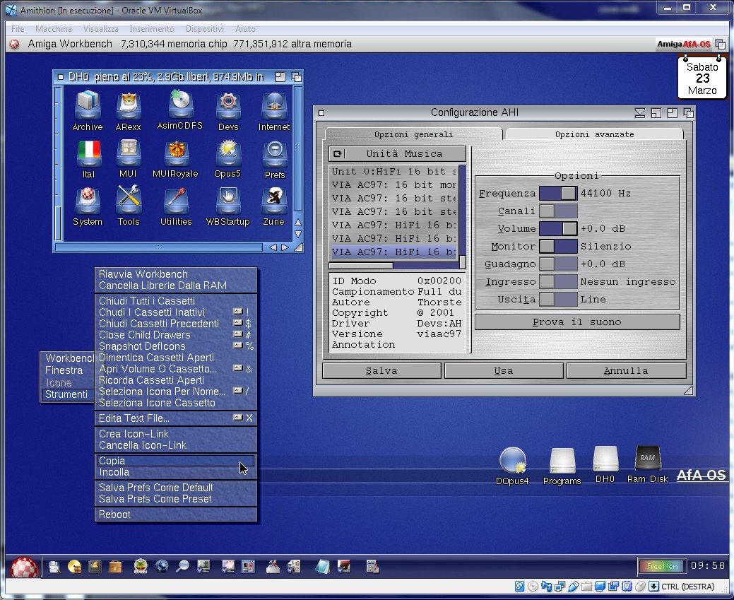Click the Monitor cycle slider
The width and height of the screenshot is (734, 600).
[x=558, y=247]
